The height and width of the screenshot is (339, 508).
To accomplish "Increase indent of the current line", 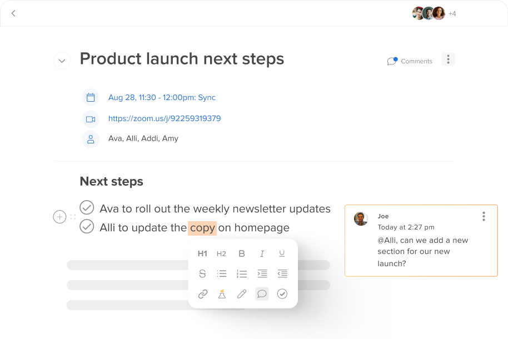I will [262, 273].
